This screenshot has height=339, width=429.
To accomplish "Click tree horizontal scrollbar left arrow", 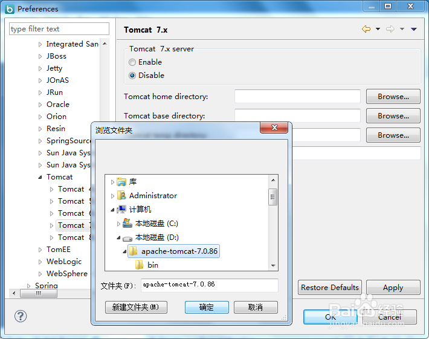I will (14, 293).
